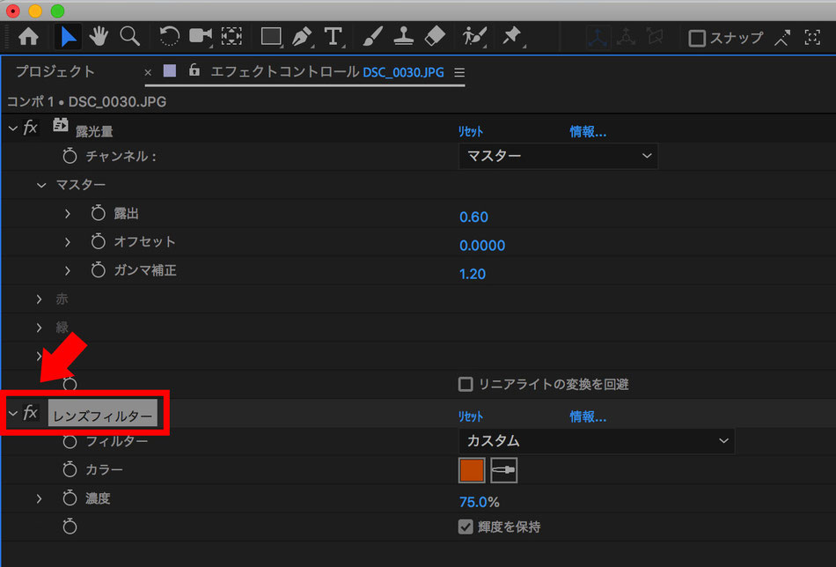
Task: Select the Clone Stamp tool
Action: [x=404, y=37]
